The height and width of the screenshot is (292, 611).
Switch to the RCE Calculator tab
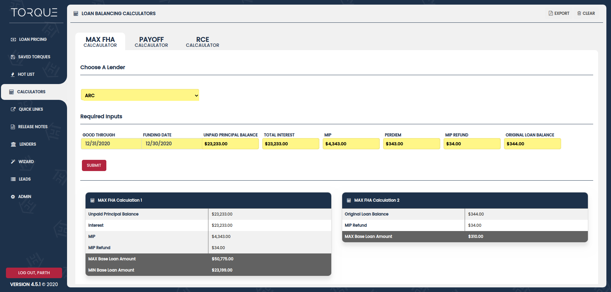point(202,42)
